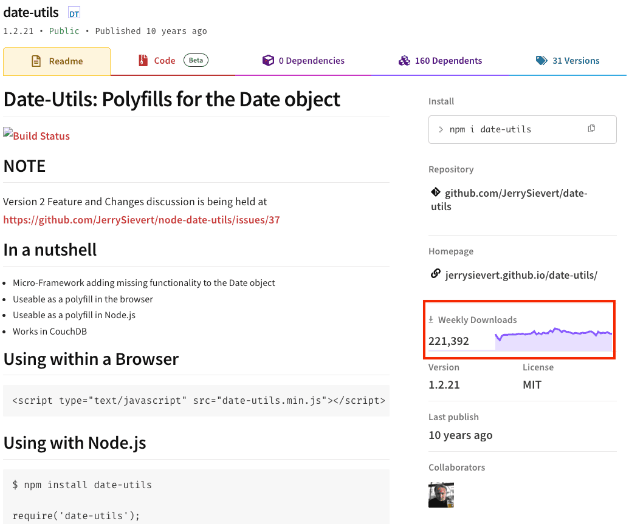Visit the jerrysievert.github.io homepage link
Viewport: 629px width, 524px height.
click(x=521, y=275)
